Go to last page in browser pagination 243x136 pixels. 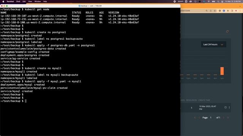228,117
